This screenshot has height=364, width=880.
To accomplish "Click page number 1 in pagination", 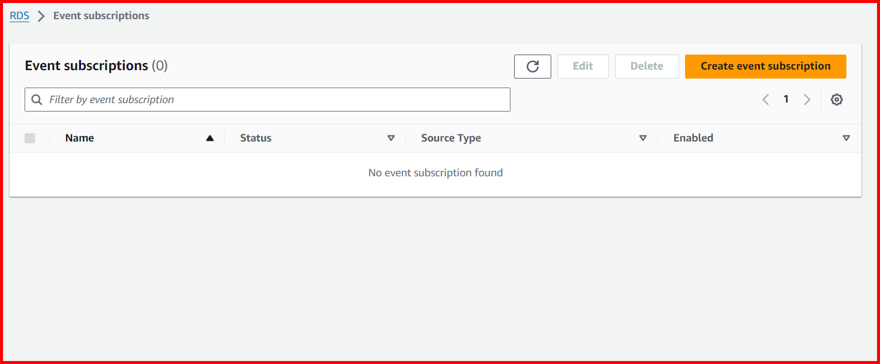I will pos(786,99).
